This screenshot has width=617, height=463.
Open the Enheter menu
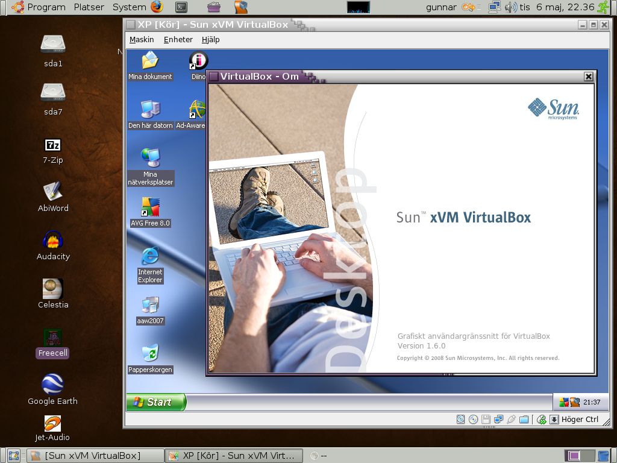[x=178, y=39]
